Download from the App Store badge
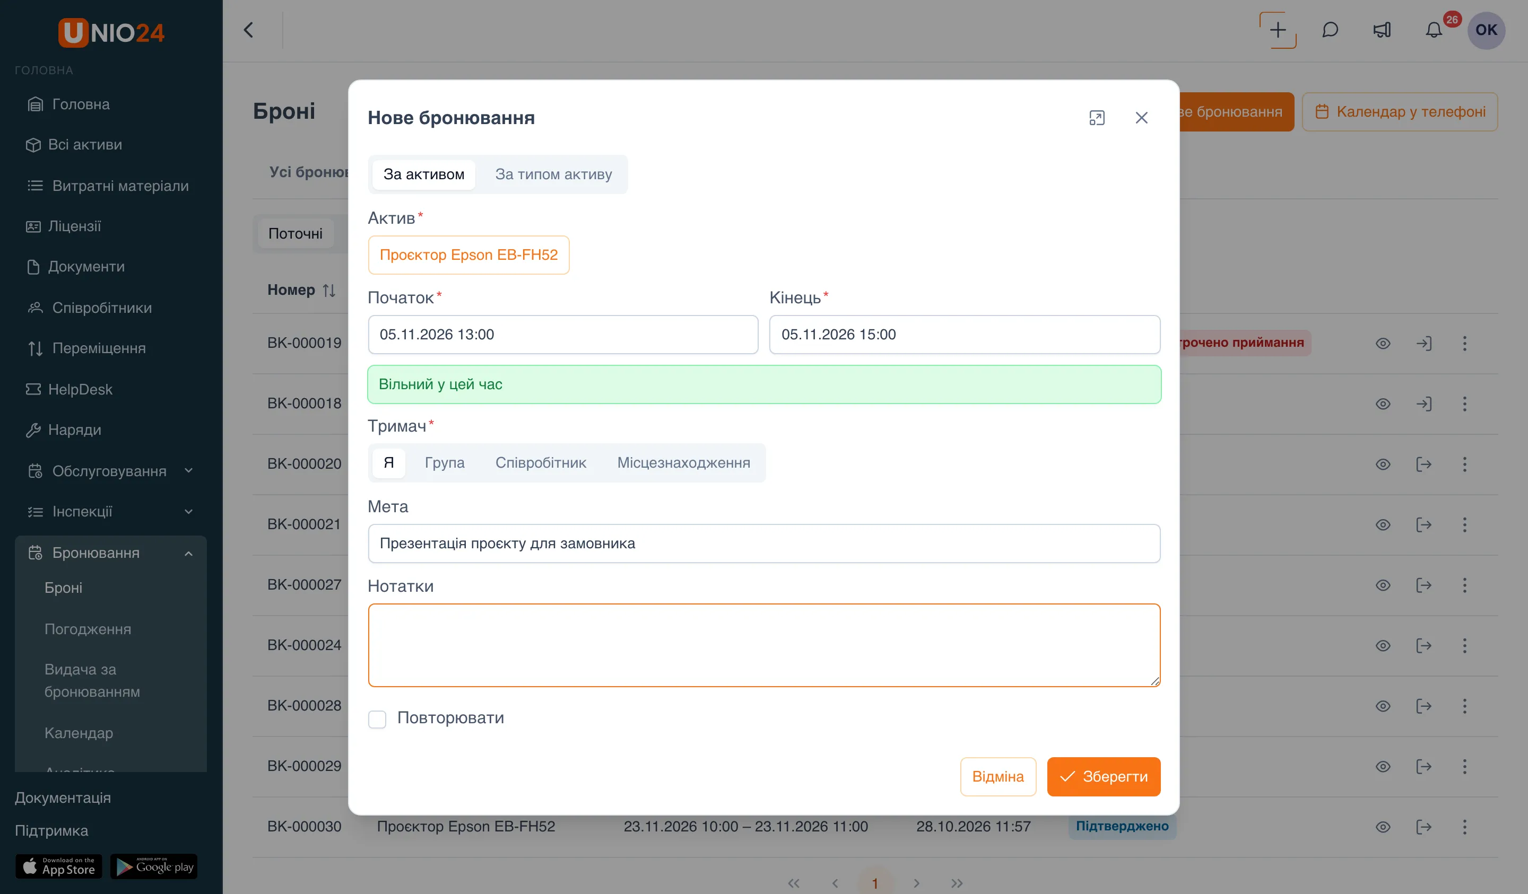 tap(59, 866)
